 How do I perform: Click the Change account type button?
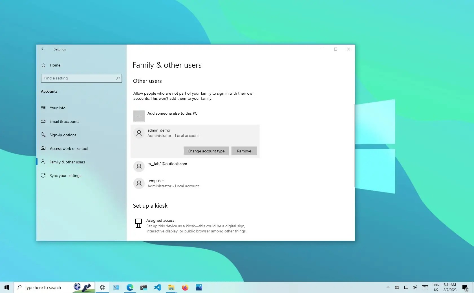pyautogui.click(x=206, y=151)
